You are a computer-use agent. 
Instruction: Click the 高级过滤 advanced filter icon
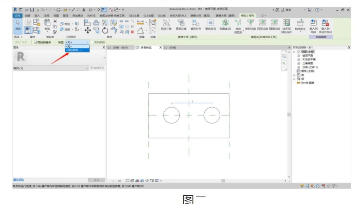[181, 25]
